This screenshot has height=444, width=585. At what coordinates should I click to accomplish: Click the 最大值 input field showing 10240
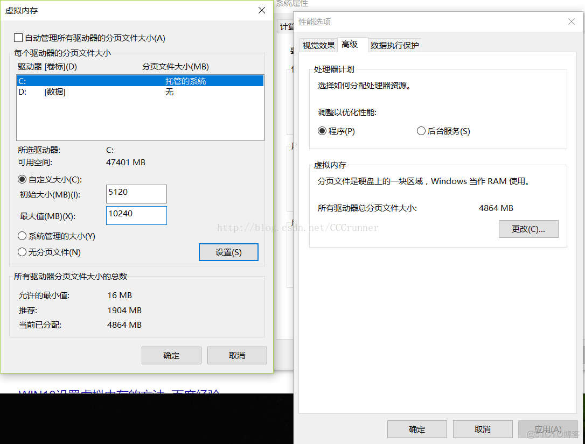pyautogui.click(x=136, y=215)
